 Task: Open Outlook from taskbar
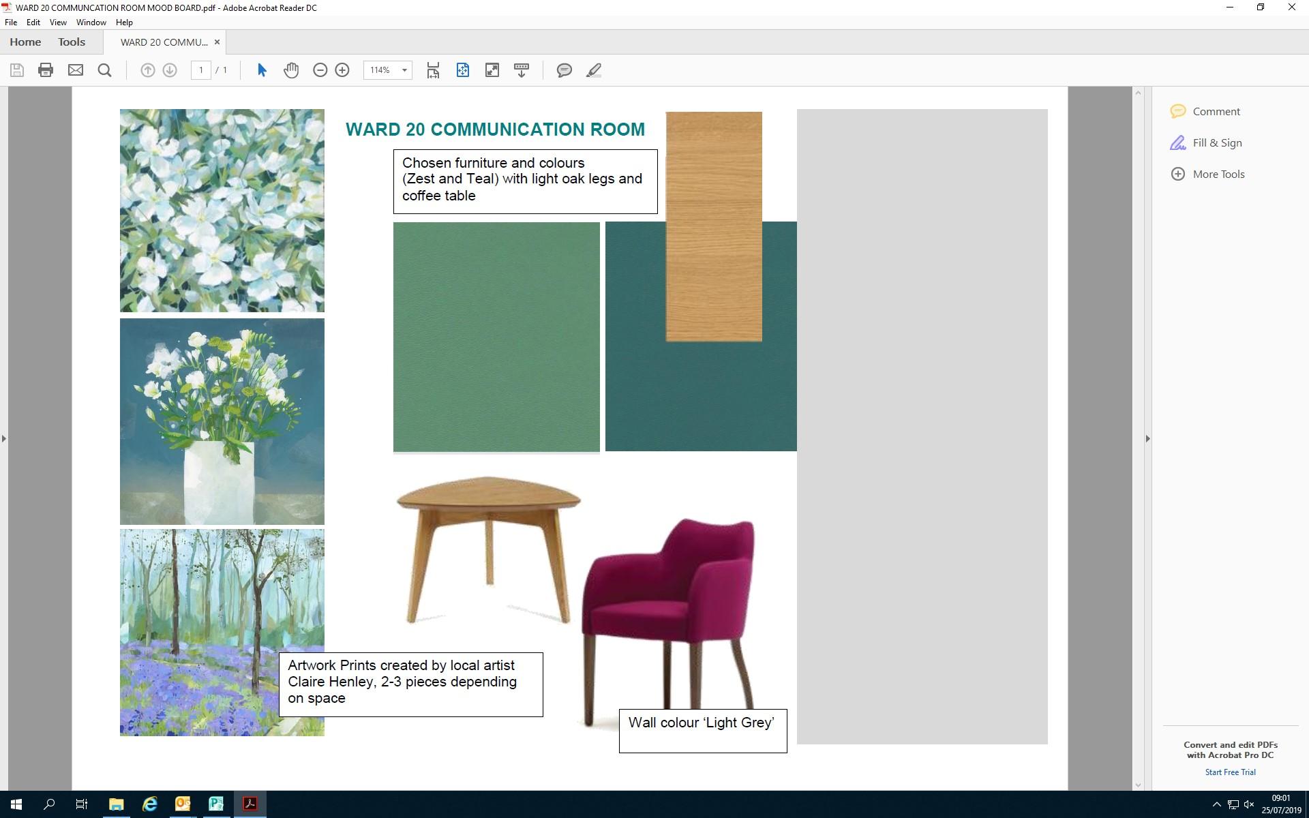[183, 804]
